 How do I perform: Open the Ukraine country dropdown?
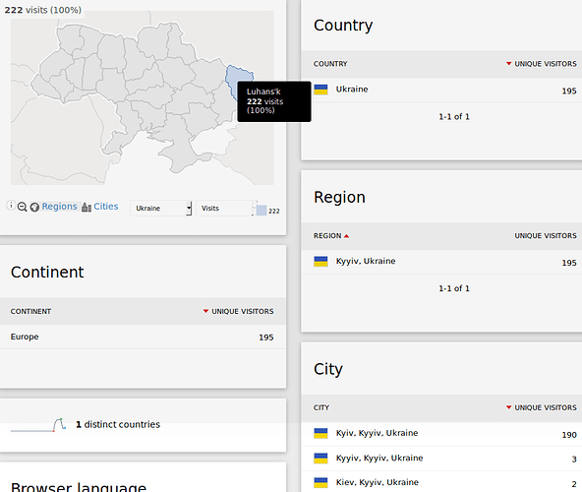161,208
